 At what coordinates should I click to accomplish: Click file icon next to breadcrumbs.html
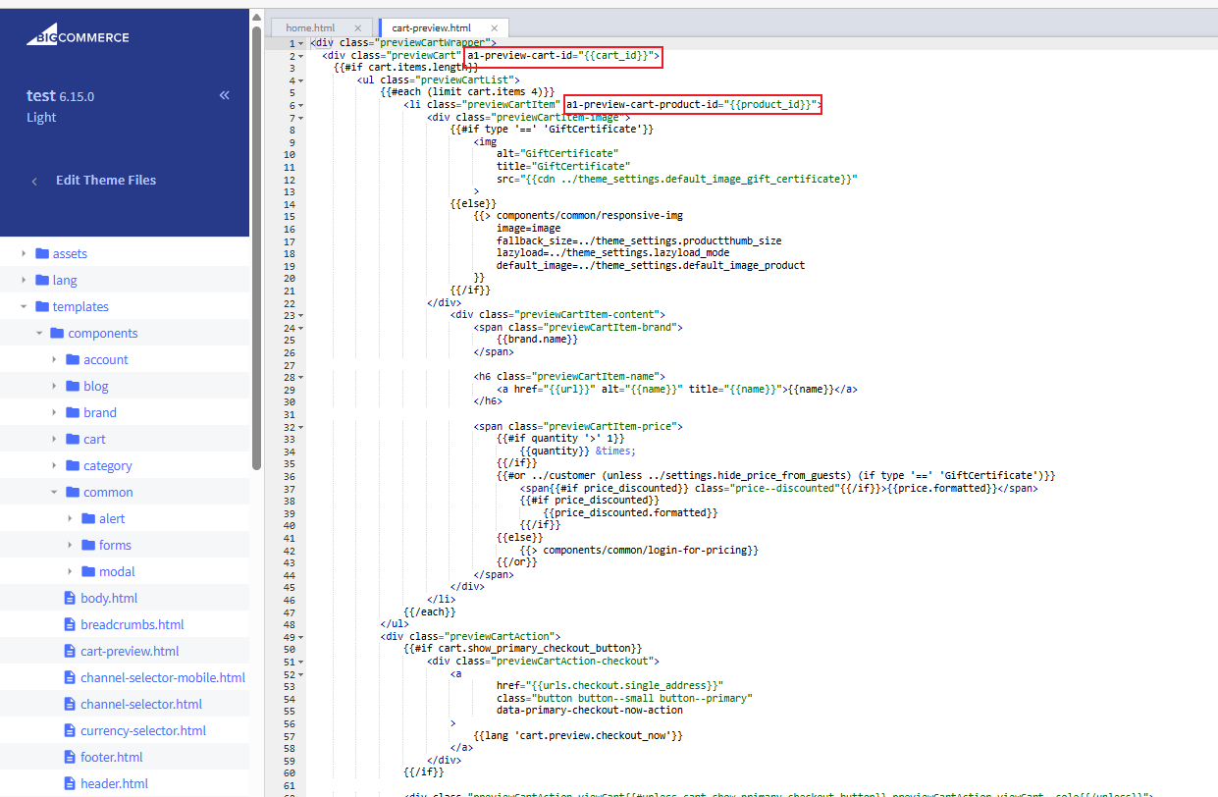(70, 624)
